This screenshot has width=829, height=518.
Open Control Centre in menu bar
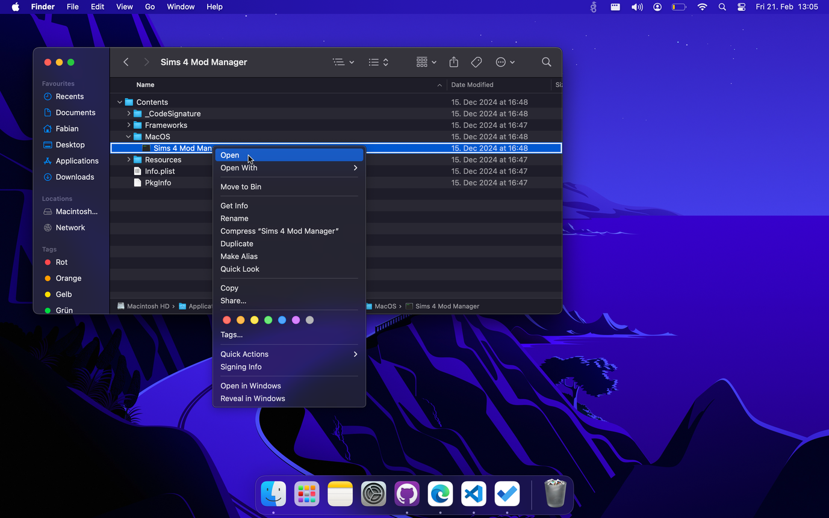pos(741,7)
